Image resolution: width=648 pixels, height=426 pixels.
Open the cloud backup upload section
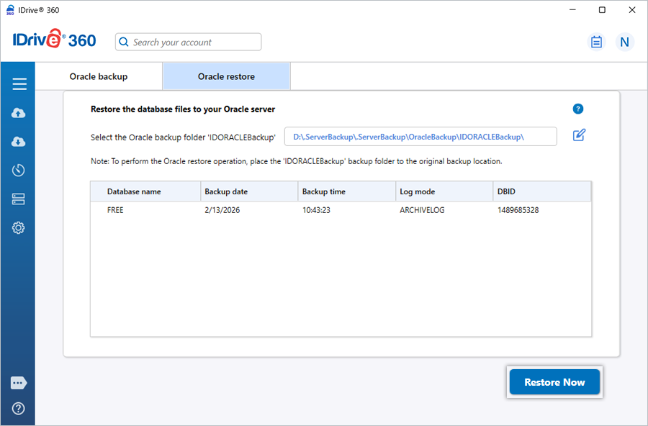click(19, 113)
